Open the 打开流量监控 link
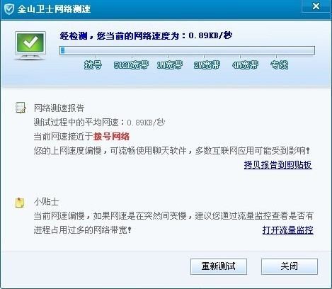The width and height of the screenshot is (332, 289). point(288,229)
